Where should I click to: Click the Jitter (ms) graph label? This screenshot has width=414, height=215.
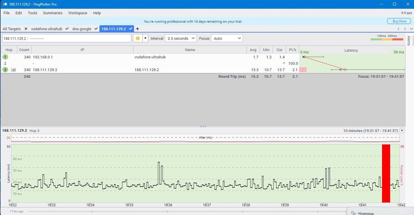[x=206, y=138]
